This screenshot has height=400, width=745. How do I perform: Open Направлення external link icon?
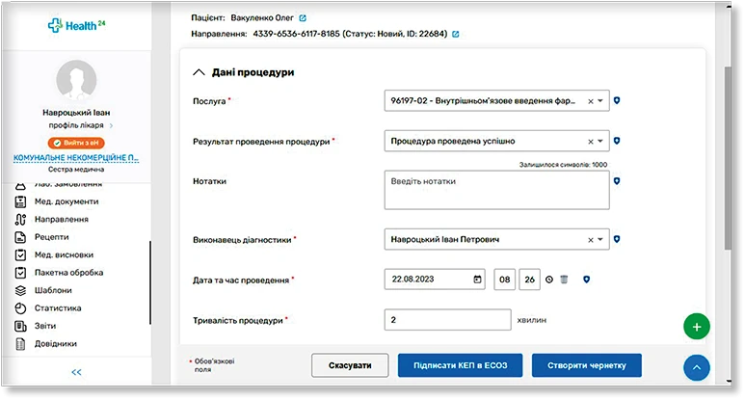(x=456, y=34)
